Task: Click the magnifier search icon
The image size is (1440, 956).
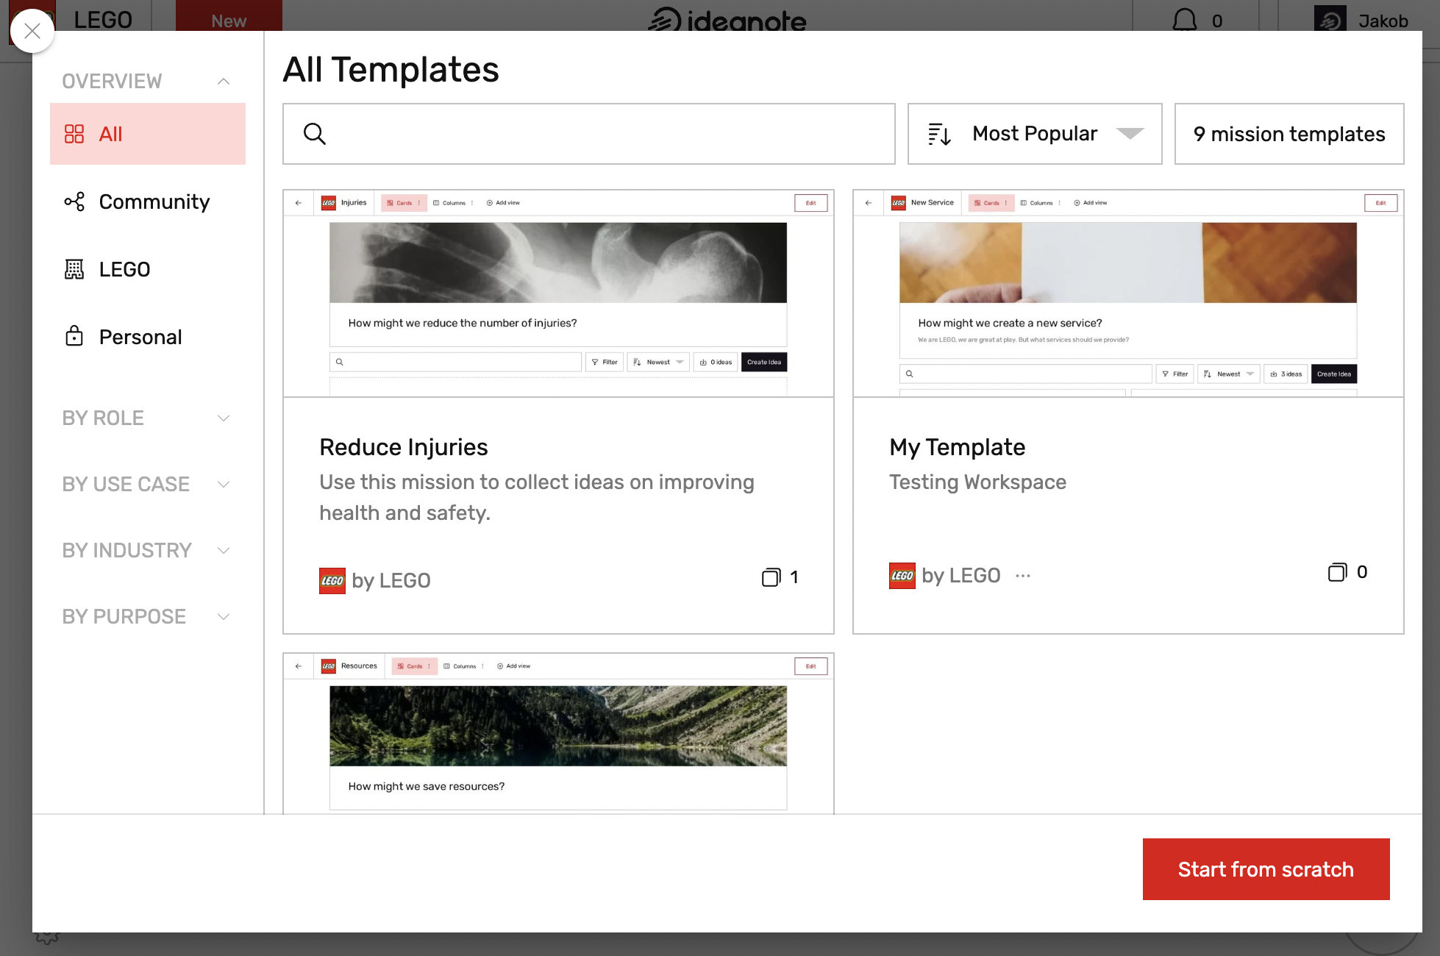Action: coord(315,134)
